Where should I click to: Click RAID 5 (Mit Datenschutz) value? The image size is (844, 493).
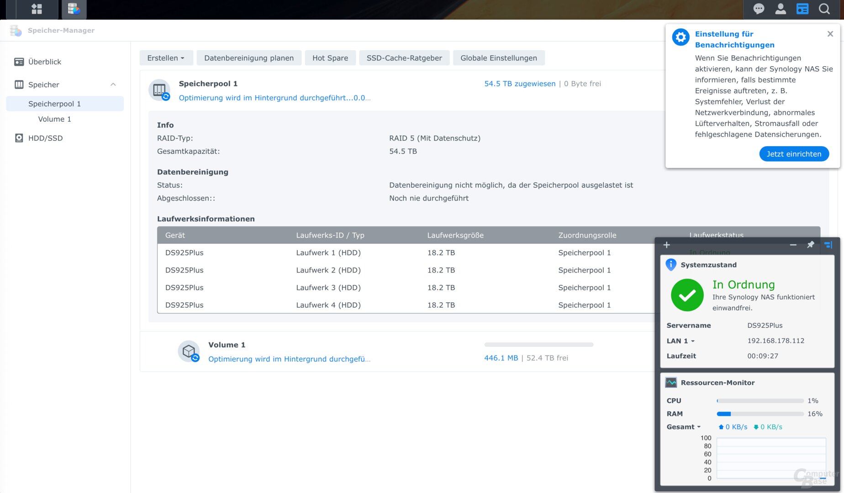[x=434, y=138]
